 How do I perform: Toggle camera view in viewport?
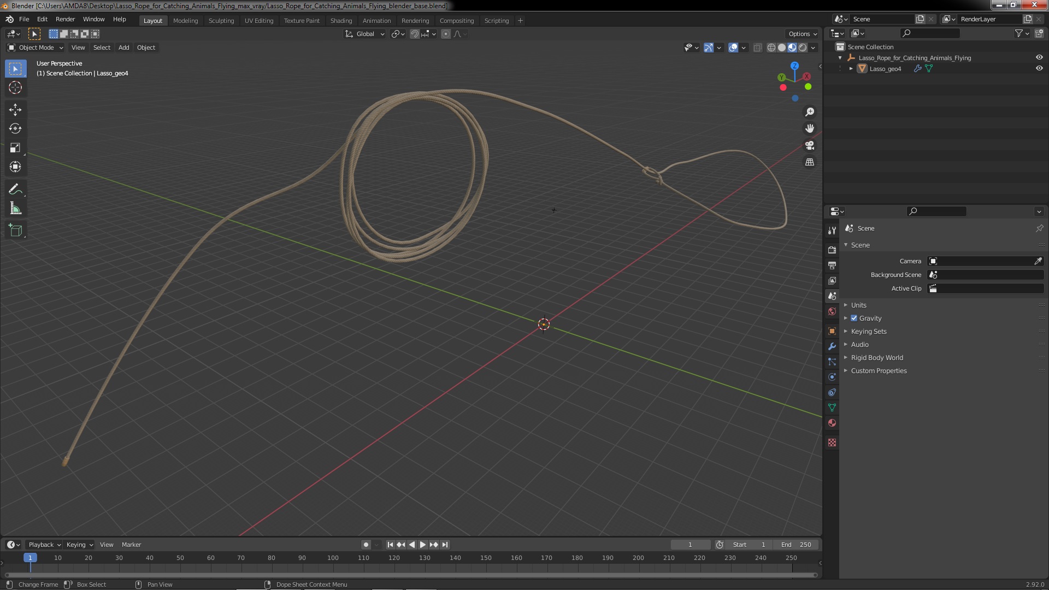click(x=810, y=146)
